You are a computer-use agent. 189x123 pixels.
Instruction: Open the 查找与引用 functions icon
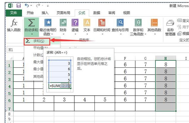coord(120,22)
